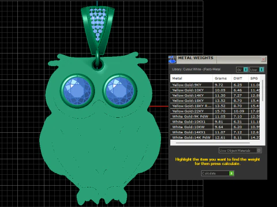This screenshot has width=277, height=207.
Task: Sort by the DWT column header
Action: (x=239, y=78)
